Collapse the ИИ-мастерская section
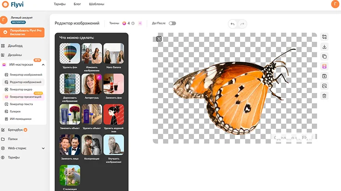This screenshot has height=191, width=341. click(43, 65)
